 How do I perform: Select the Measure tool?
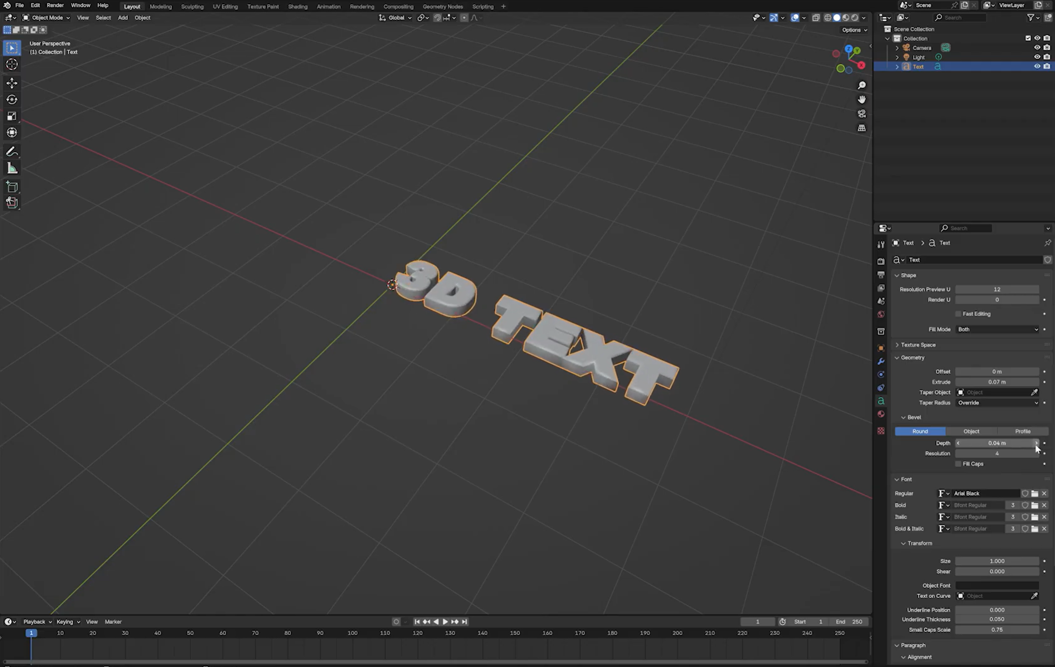click(12, 169)
